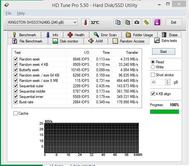Click the HD Tune app icon in title bar

pos(7,5)
